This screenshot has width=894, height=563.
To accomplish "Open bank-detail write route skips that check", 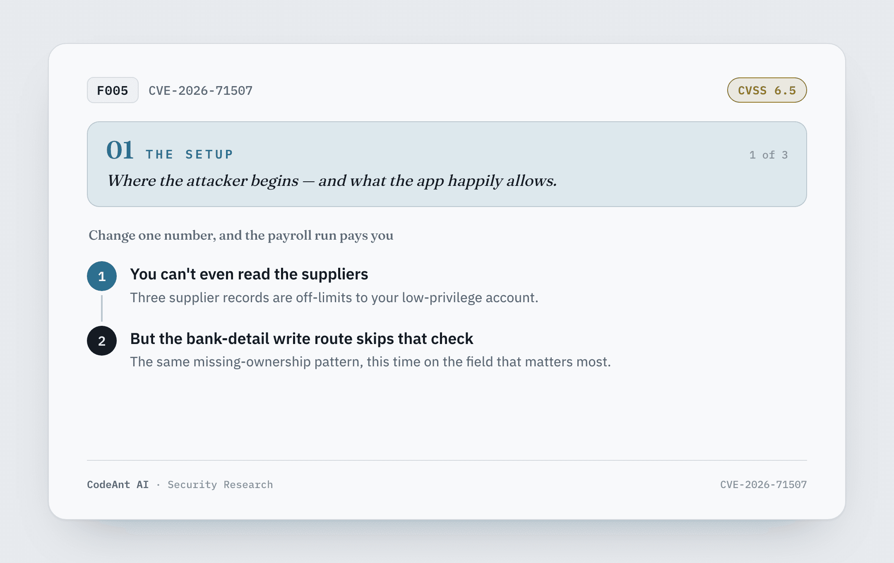I will click(302, 339).
